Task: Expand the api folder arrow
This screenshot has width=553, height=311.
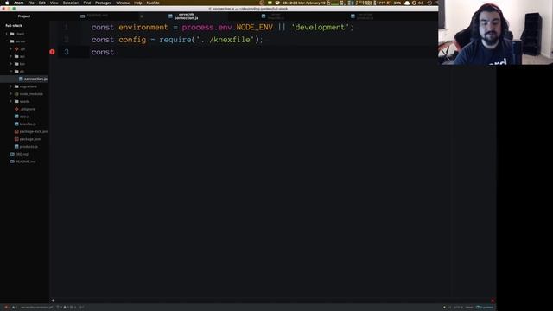Action: tap(11, 56)
